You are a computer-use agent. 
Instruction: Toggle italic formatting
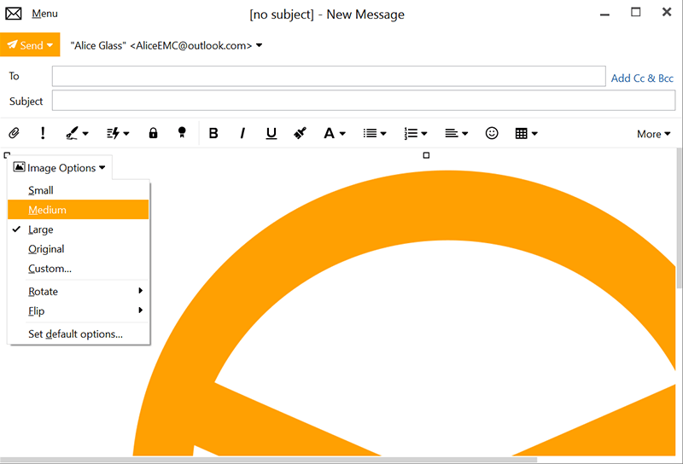click(x=242, y=133)
